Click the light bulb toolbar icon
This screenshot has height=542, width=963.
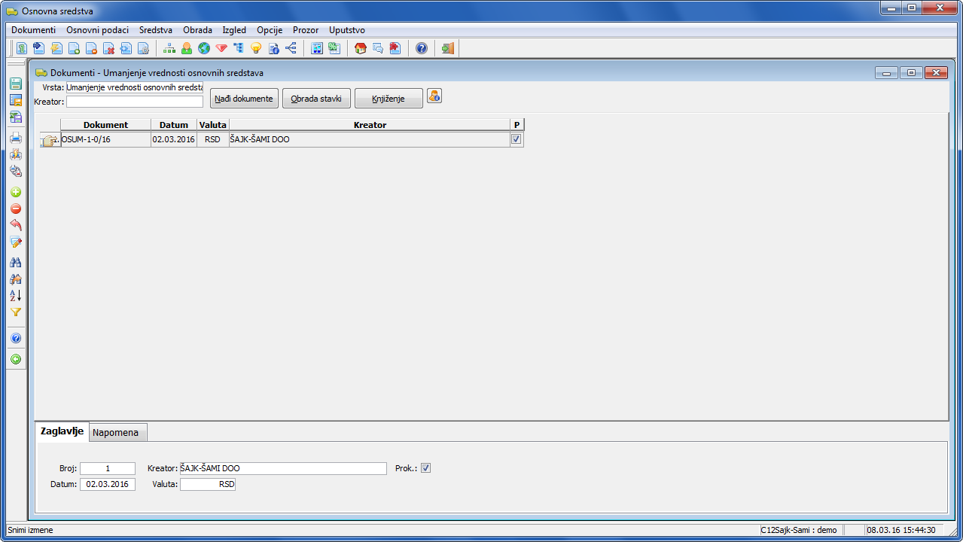tap(256, 49)
